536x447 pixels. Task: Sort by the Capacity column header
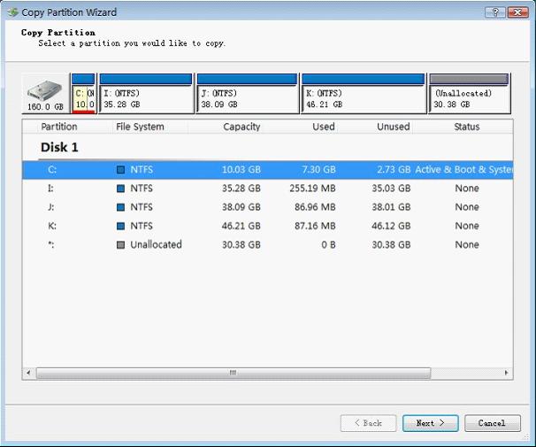click(241, 127)
